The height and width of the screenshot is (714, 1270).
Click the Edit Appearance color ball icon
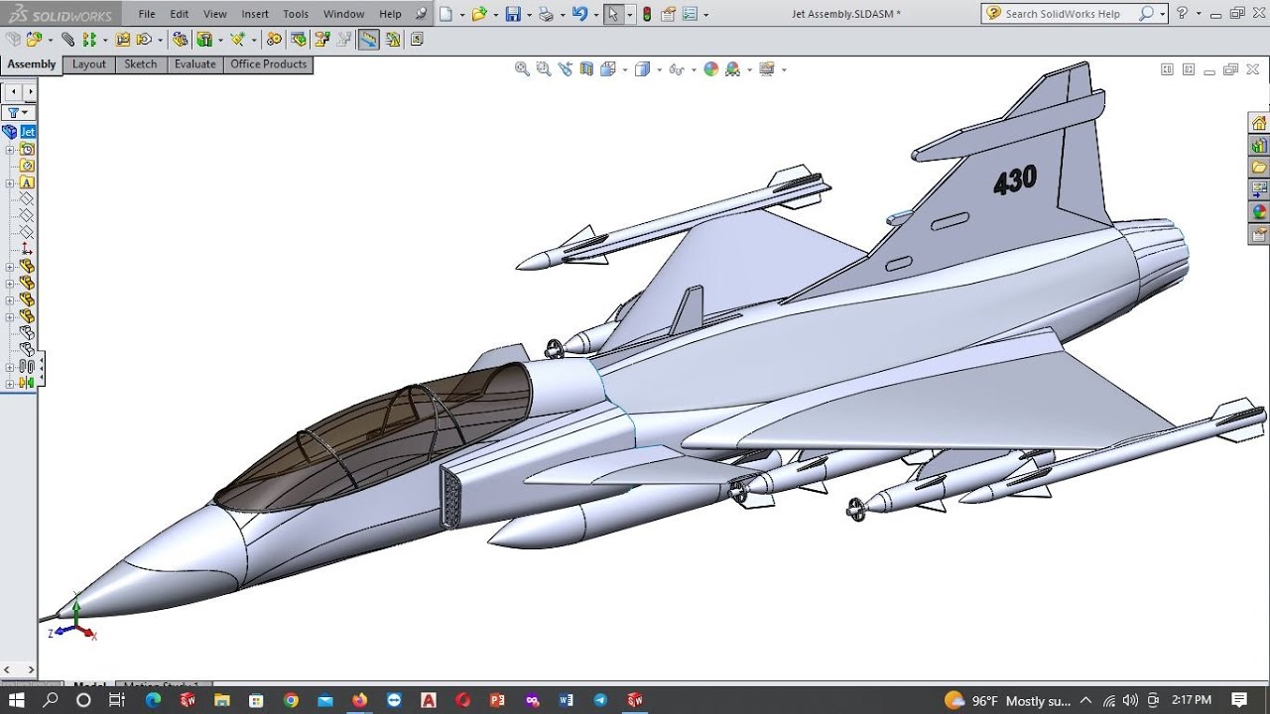710,68
